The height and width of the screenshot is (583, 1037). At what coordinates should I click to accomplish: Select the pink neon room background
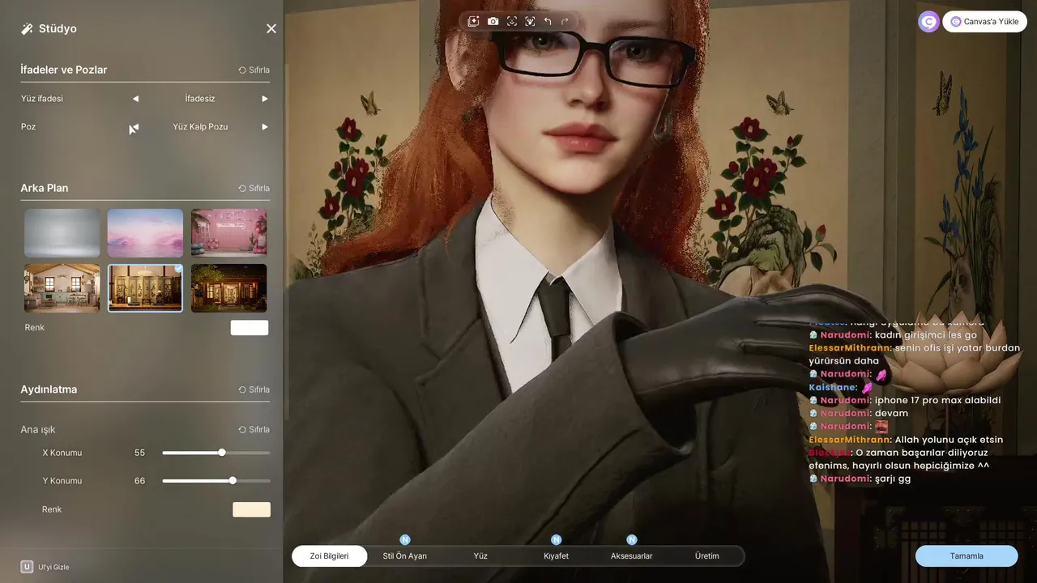click(x=229, y=233)
